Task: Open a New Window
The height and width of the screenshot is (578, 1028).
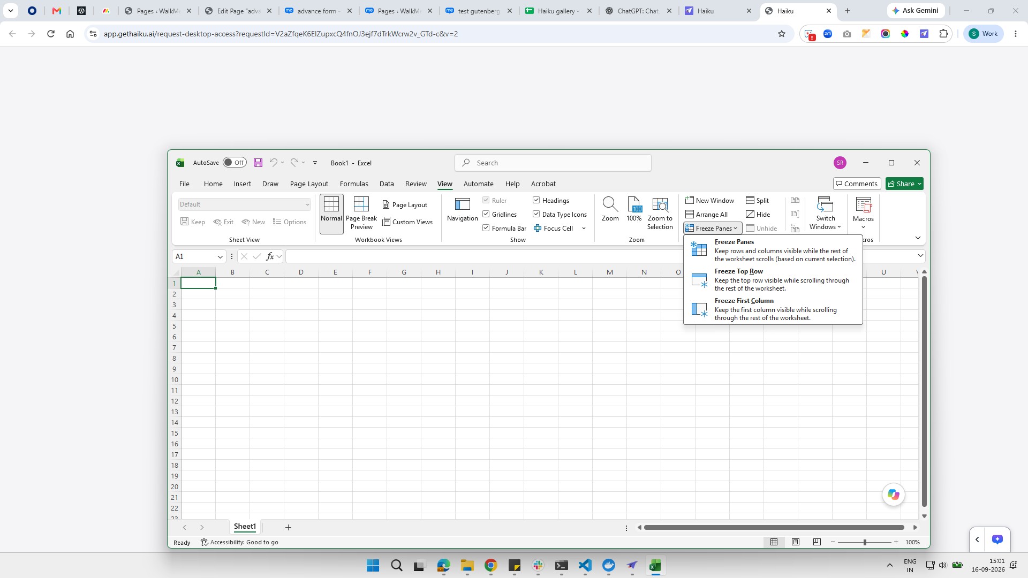Action: 709,200
